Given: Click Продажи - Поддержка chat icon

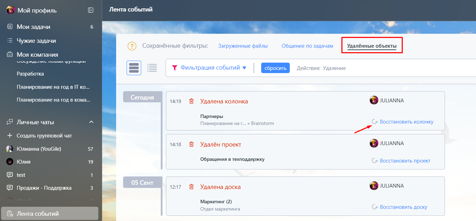Looking at the screenshot, I should coord(10,188).
